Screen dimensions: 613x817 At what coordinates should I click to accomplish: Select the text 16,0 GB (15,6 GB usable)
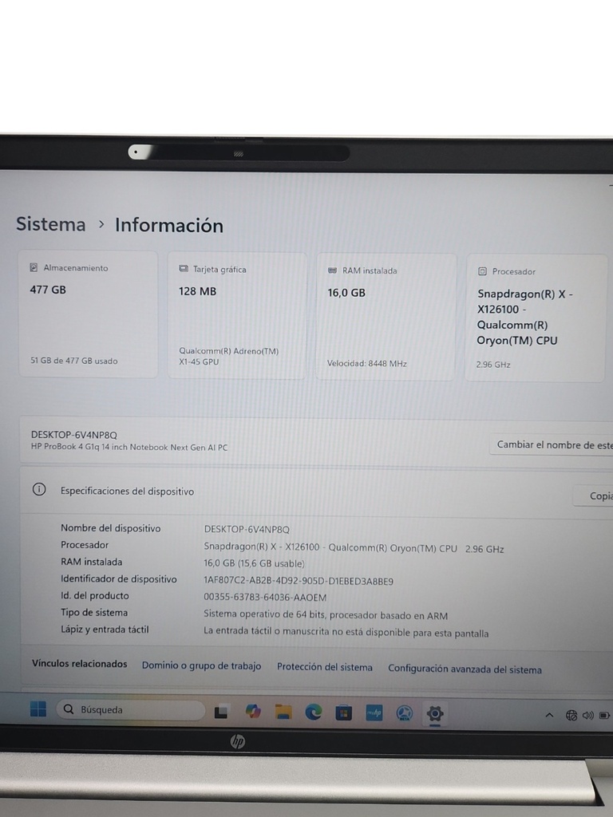pos(254,563)
